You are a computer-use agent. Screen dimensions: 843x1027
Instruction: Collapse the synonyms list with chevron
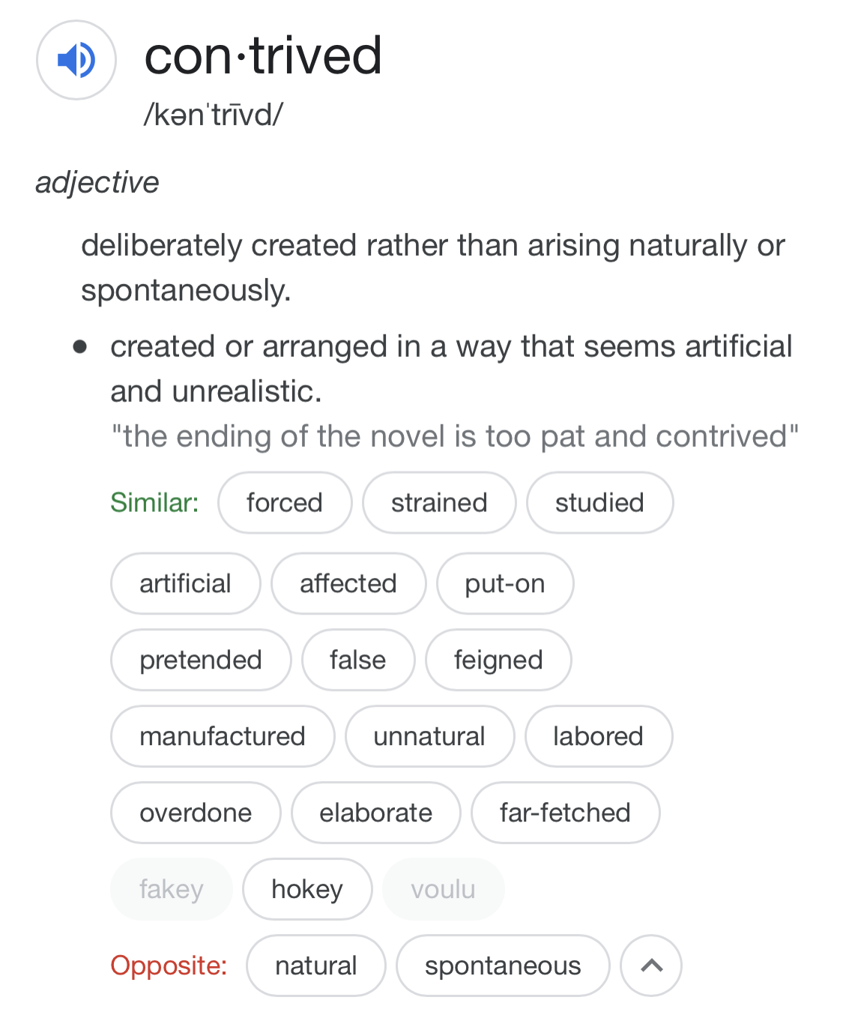tap(651, 966)
